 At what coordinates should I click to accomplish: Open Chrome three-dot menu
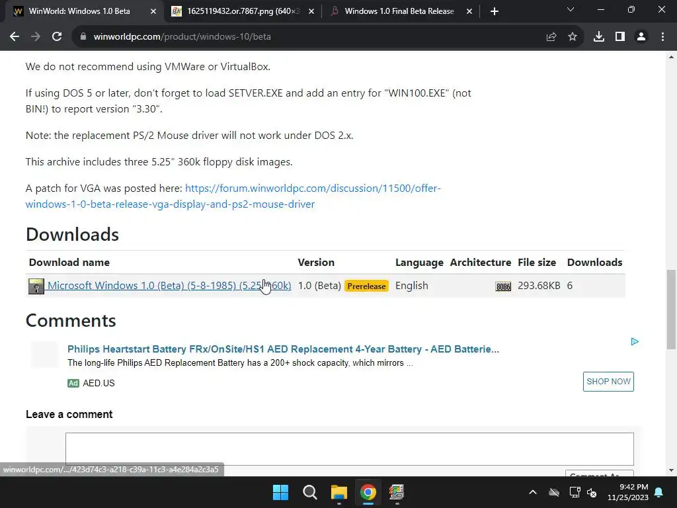[x=662, y=37]
